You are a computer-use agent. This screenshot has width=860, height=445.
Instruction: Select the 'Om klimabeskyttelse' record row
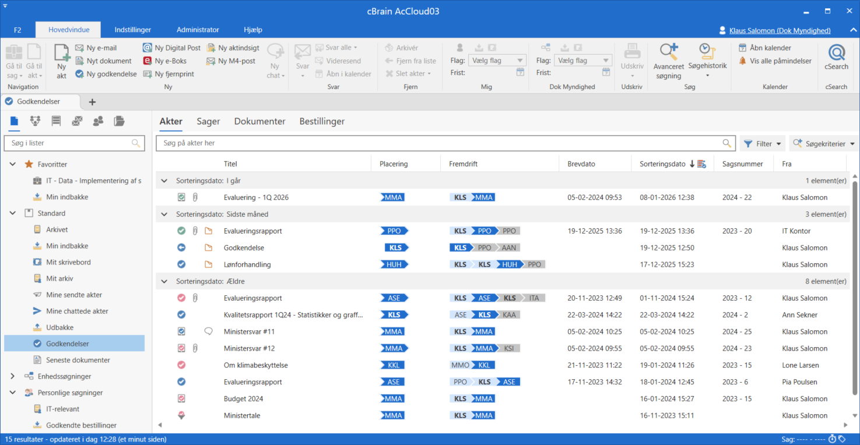[x=502, y=365]
